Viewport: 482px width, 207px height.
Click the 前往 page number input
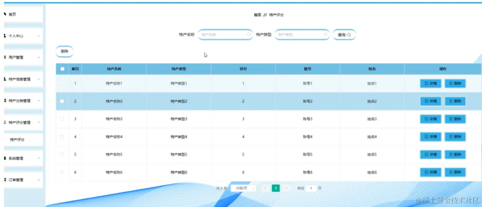311,188
